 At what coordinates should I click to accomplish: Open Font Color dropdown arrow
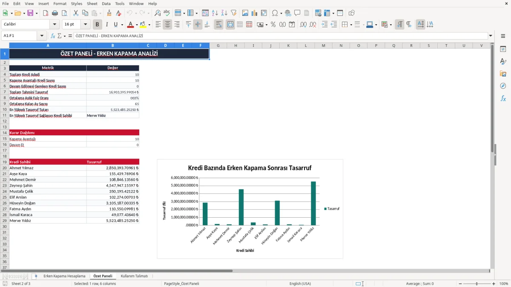click(x=137, y=25)
